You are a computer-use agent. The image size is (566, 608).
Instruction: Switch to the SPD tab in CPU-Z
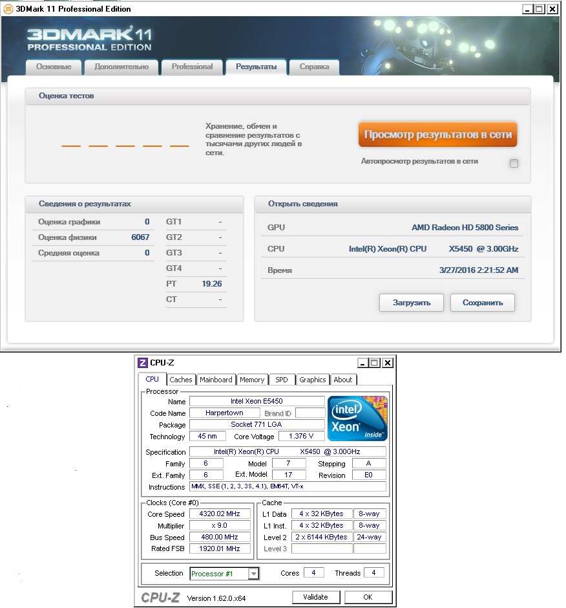pos(282,380)
